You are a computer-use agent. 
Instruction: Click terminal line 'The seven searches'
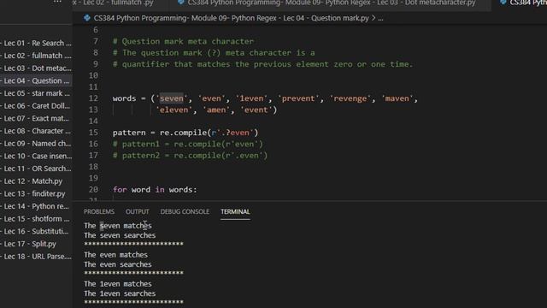[x=120, y=235]
